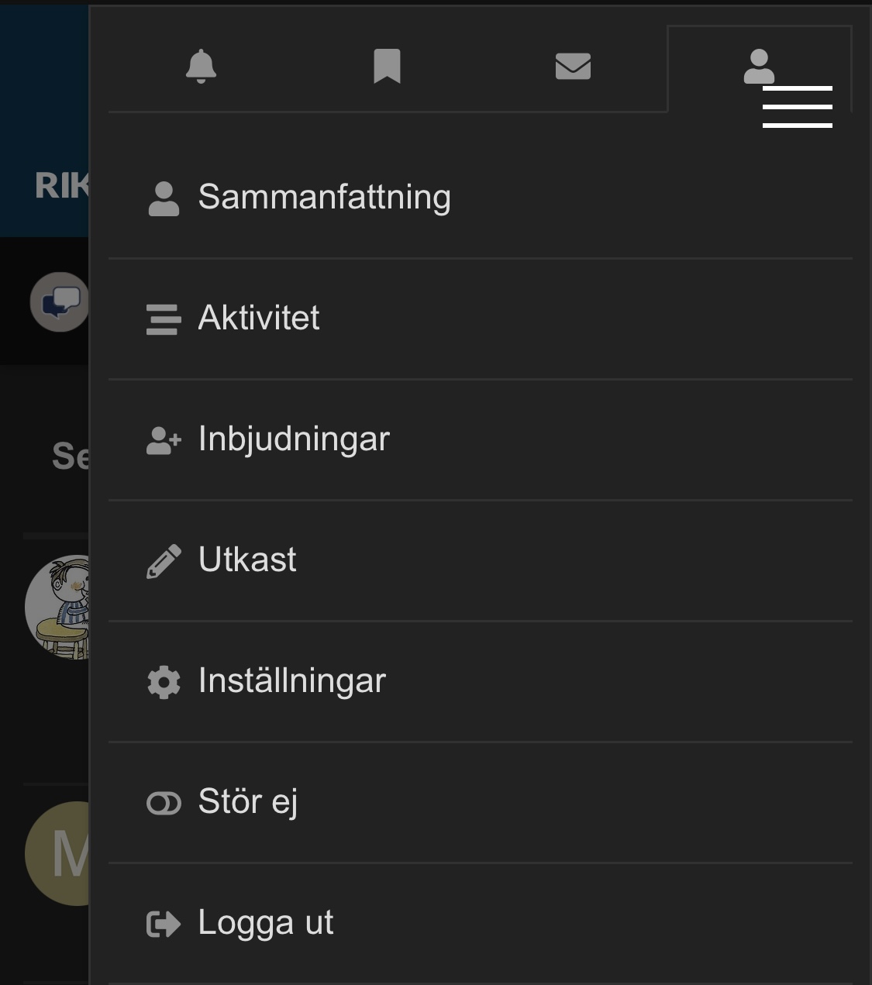Open Inställningar settings
The image size is (872, 985).
tap(291, 681)
